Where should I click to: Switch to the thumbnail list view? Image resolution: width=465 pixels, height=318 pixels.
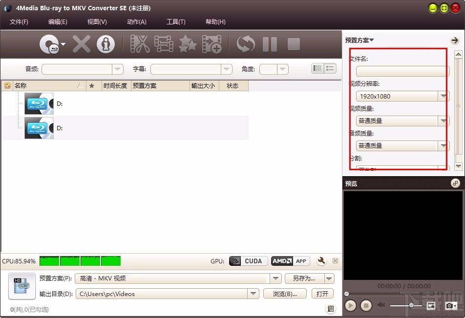click(330, 68)
